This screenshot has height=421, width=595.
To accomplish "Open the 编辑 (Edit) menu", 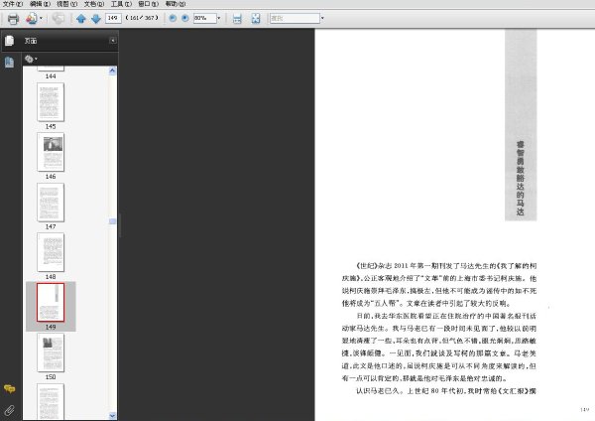I will tap(40, 4).
